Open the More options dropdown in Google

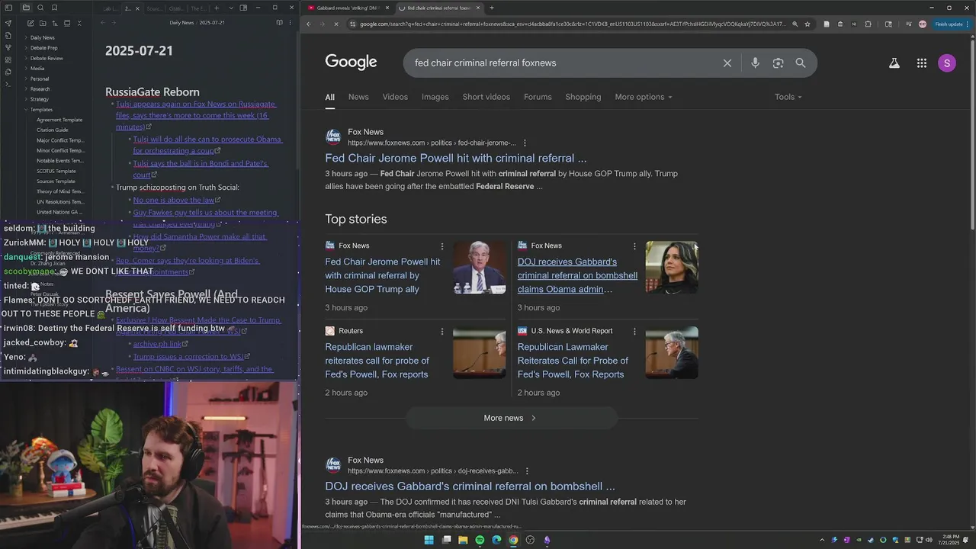[x=644, y=97]
